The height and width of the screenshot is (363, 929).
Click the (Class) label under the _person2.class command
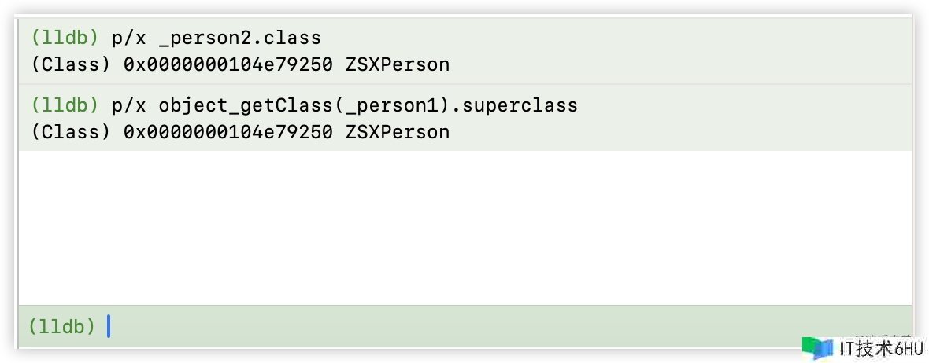[71, 64]
